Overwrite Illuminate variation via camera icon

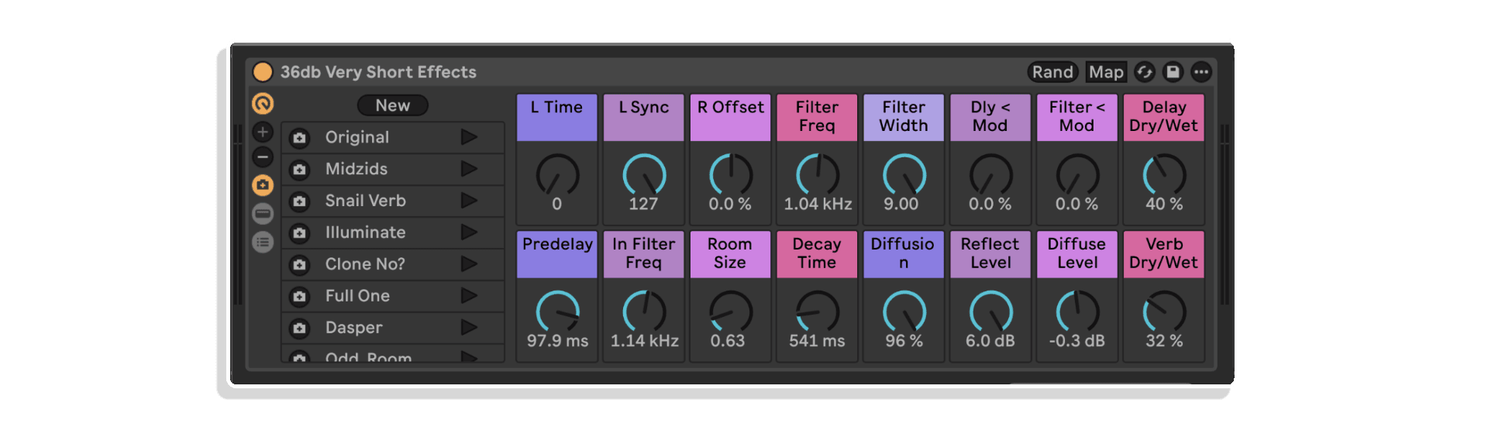click(299, 233)
